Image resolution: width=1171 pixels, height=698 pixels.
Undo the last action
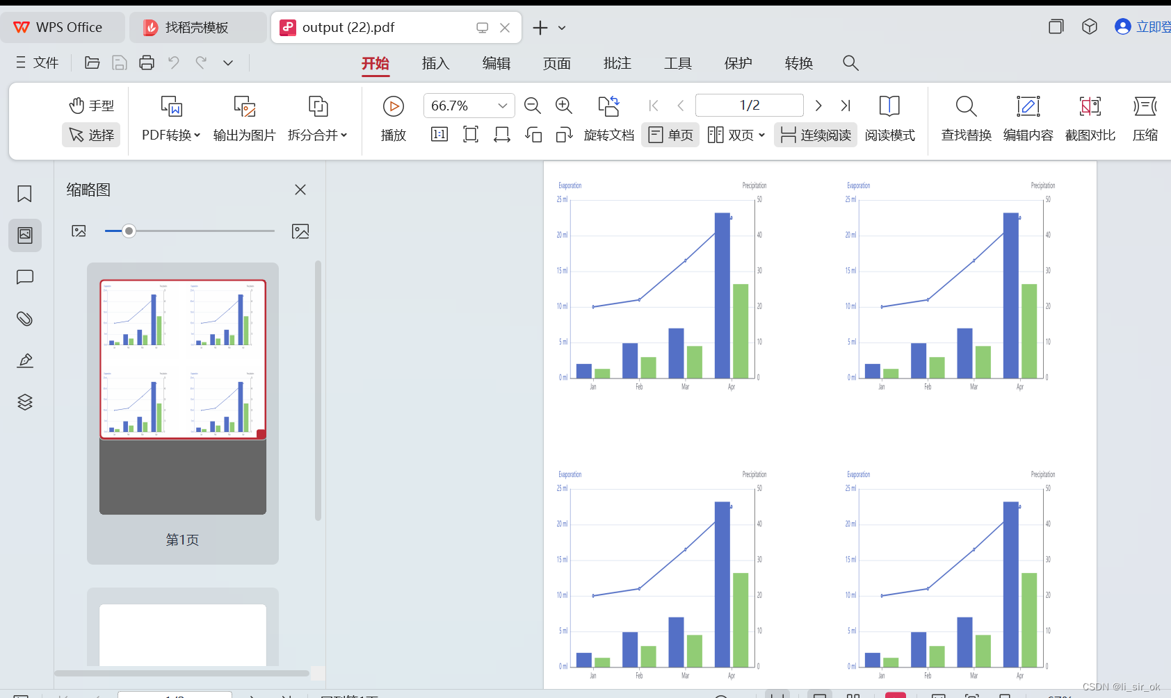pyautogui.click(x=174, y=63)
